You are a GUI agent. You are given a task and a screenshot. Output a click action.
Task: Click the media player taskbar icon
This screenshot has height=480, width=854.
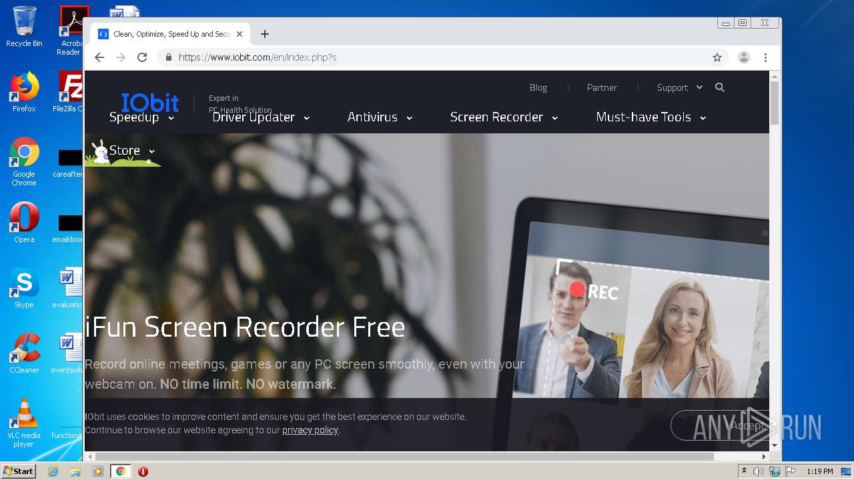tap(98, 471)
